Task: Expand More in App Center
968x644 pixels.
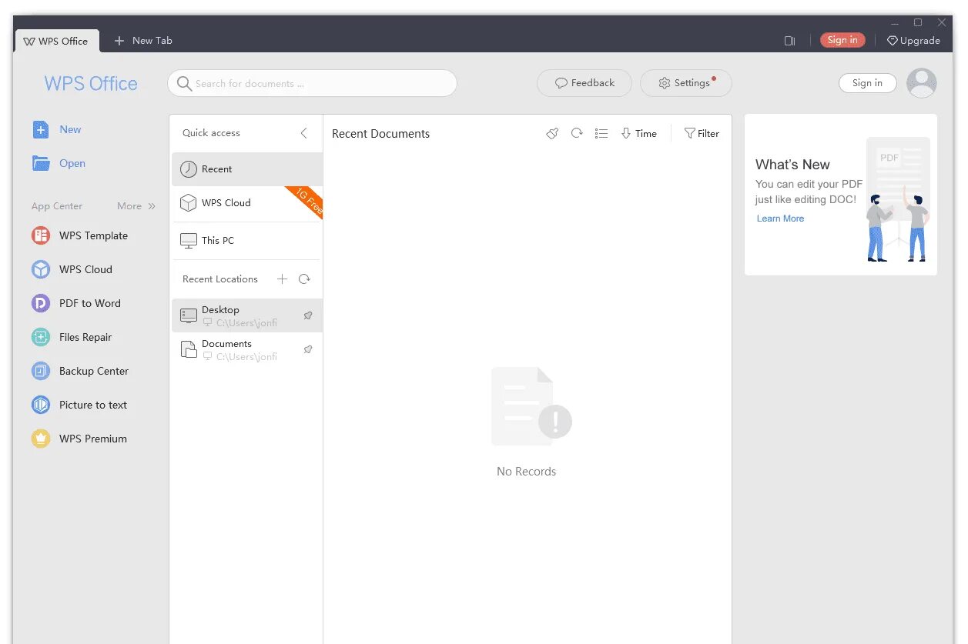Action: (136, 206)
